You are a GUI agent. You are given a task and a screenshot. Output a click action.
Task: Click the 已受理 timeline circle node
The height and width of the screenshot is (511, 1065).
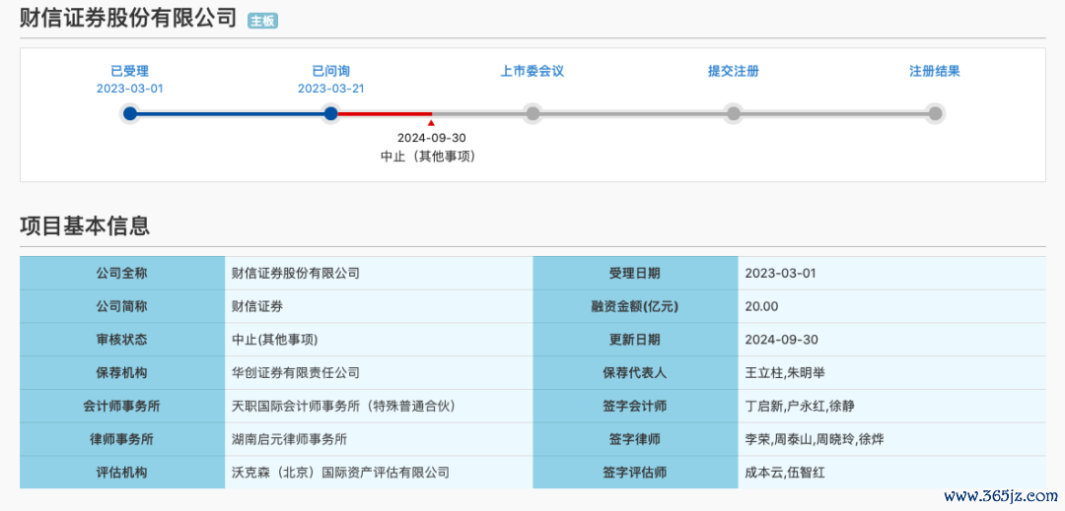[130, 113]
